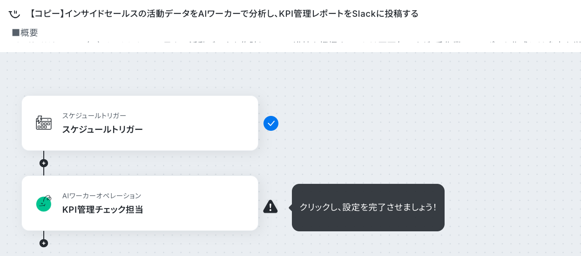581x256 pixels.
Task: Click the square bullet beside 概要
Action: 16,33
